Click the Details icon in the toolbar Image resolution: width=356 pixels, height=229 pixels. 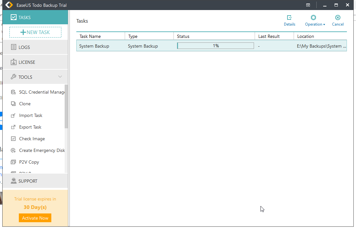coord(289,17)
